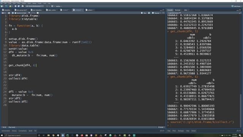Open the Addins dropdown

[x=59, y=6]
